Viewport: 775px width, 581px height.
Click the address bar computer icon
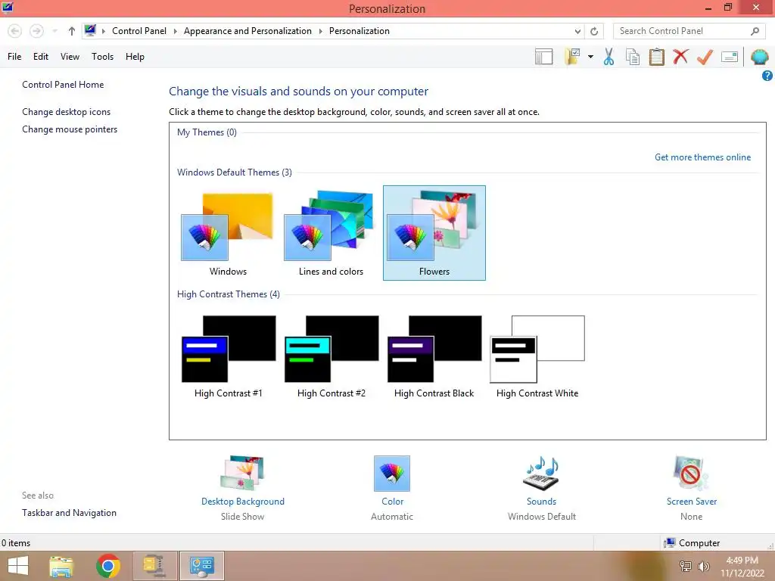tap(90, 30)
